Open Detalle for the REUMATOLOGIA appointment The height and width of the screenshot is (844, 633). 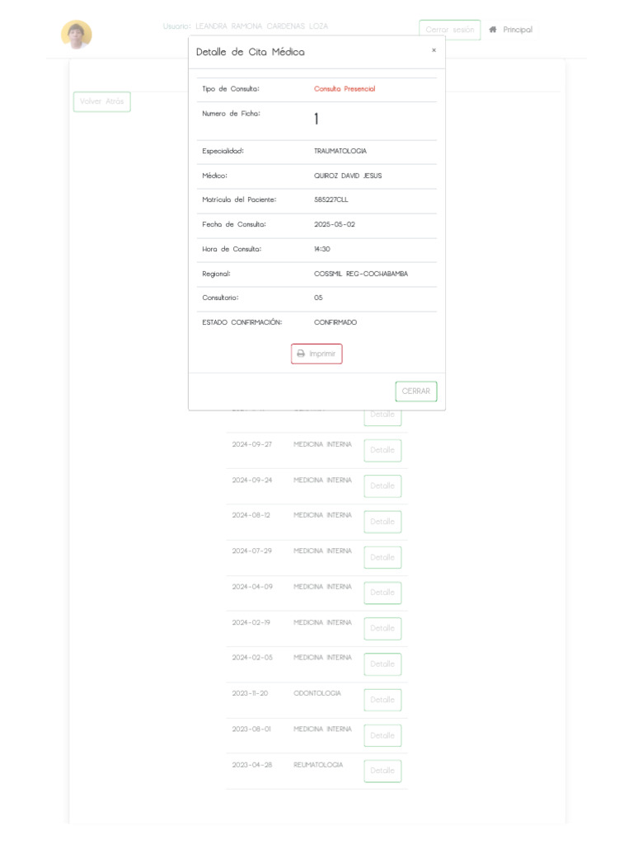[382, 771]
